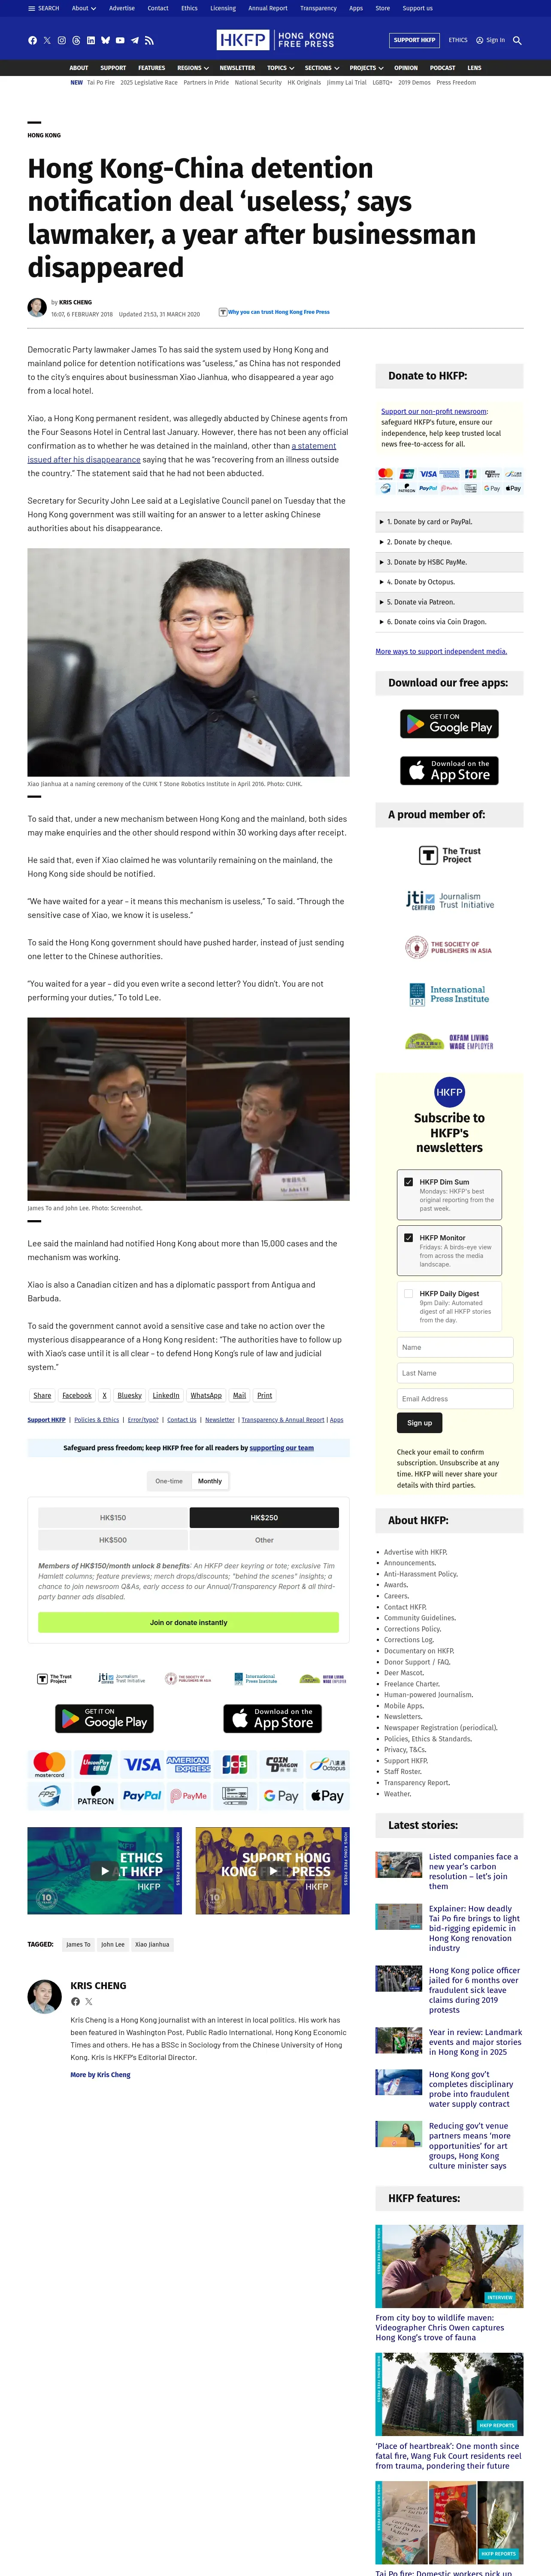Click the large PayPal logo below article
This screenshot has height=2576, width=551.
coord(141,1796)
